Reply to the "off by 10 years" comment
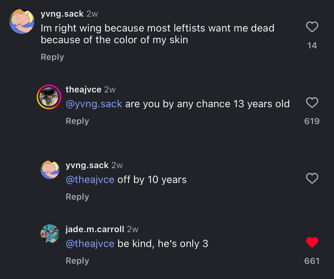The image size is (334, 279). click(77, 197)
